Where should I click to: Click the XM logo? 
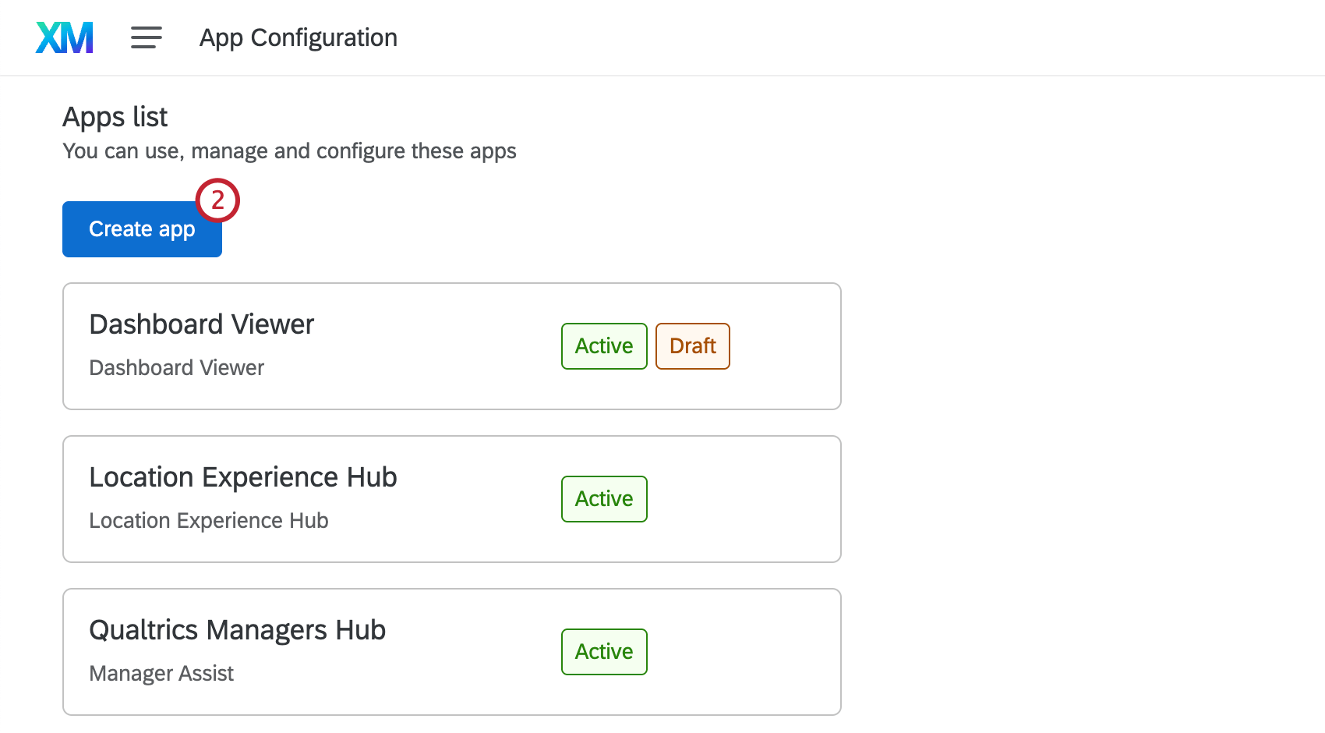point(64,37)
